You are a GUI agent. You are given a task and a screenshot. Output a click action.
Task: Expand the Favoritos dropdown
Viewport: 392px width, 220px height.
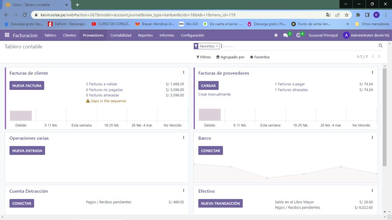click(260, 57)
